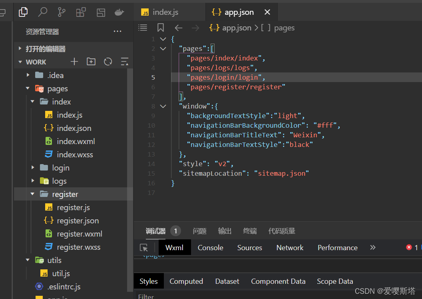Click the element inspector picker icon
Image resolution: width=422 pixels, height=299 pixels.
(144, 248)
